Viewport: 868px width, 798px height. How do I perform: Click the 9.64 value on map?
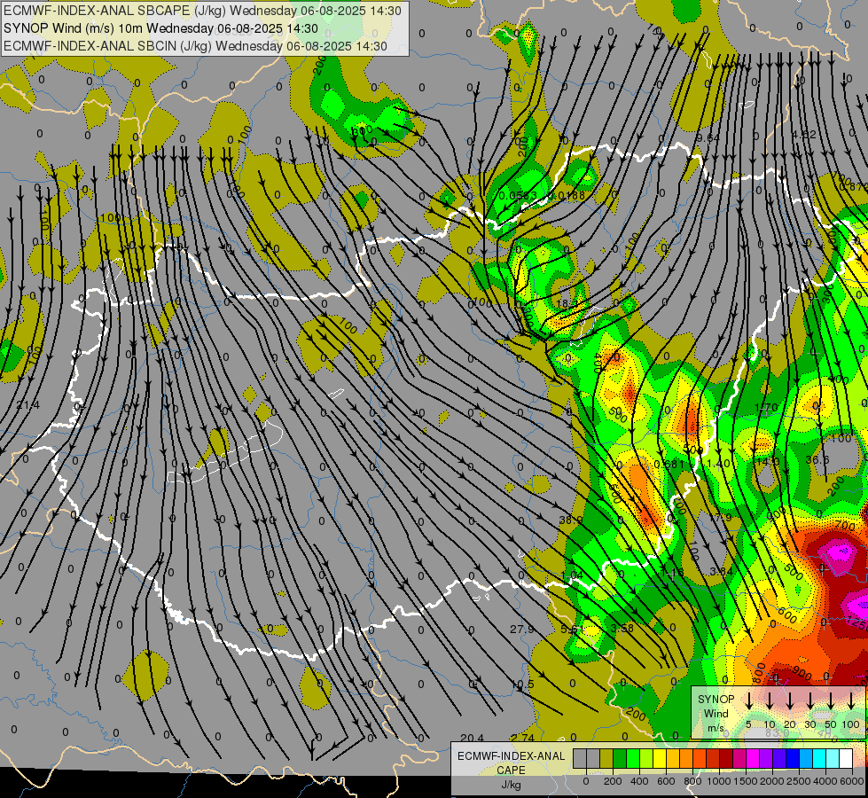click(x=708, y=137)
